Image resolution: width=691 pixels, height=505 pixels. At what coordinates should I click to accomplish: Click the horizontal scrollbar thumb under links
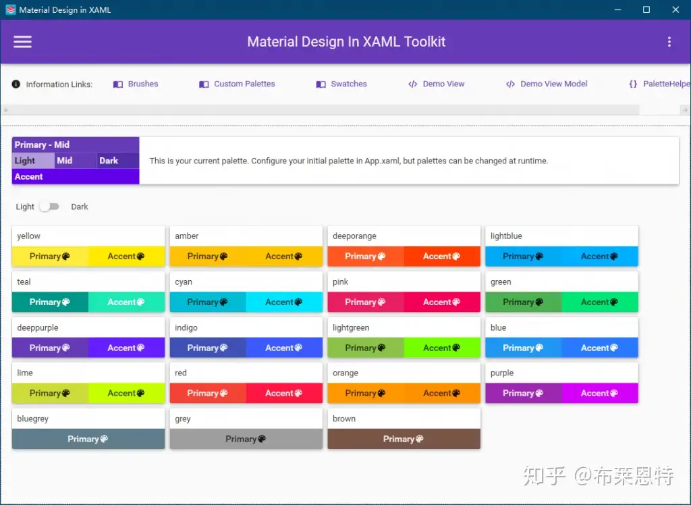pos(325,110)
